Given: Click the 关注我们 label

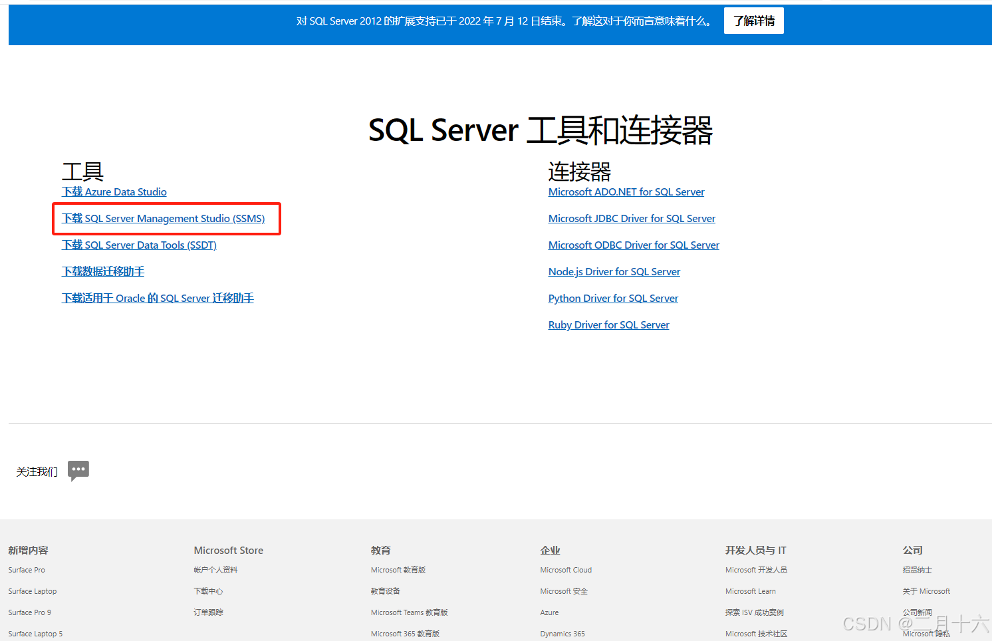Looking at the screenshot, I should [x=37, y=471].
